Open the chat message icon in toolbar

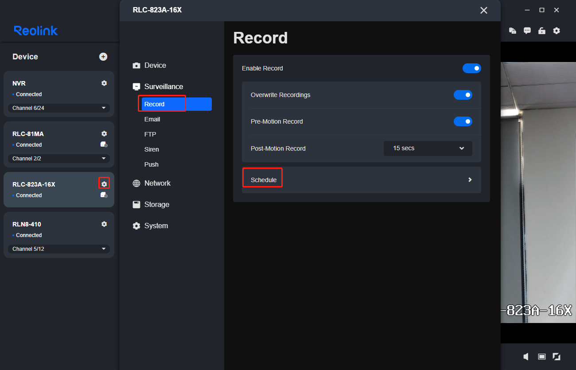(527, 31)
